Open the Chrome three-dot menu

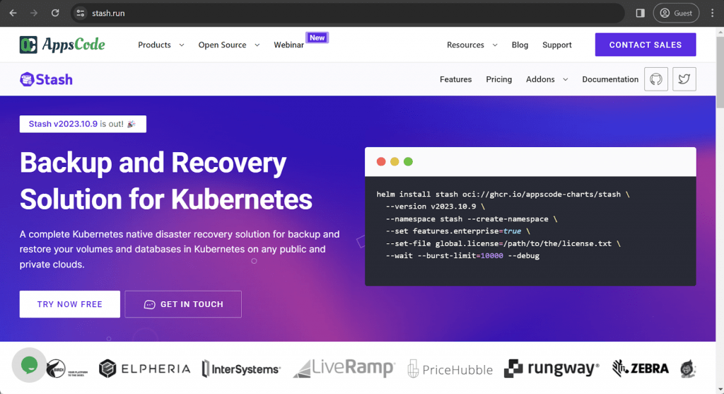point(712,13)
